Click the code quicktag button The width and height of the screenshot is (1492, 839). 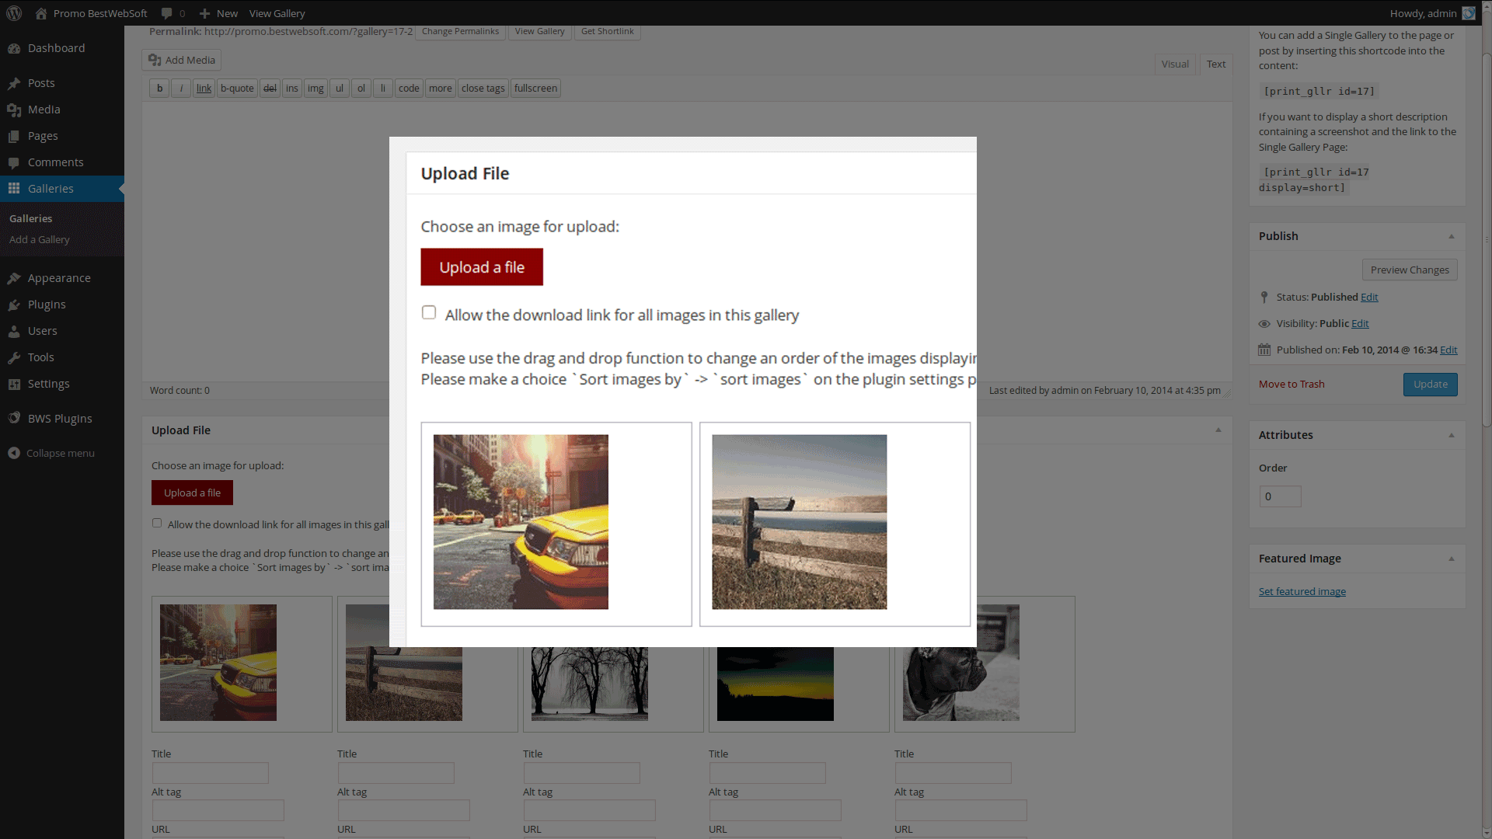click(409, 88)
